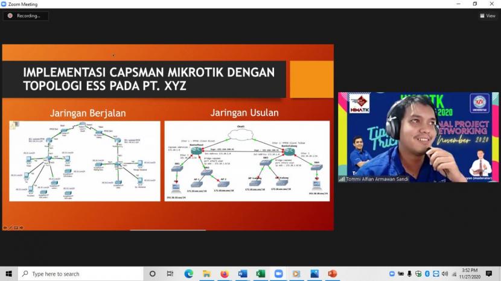The width and height of the screenshot is (501, 281).
Task: Switch to Microsoft Word on the taskbar
Action: 243,274
